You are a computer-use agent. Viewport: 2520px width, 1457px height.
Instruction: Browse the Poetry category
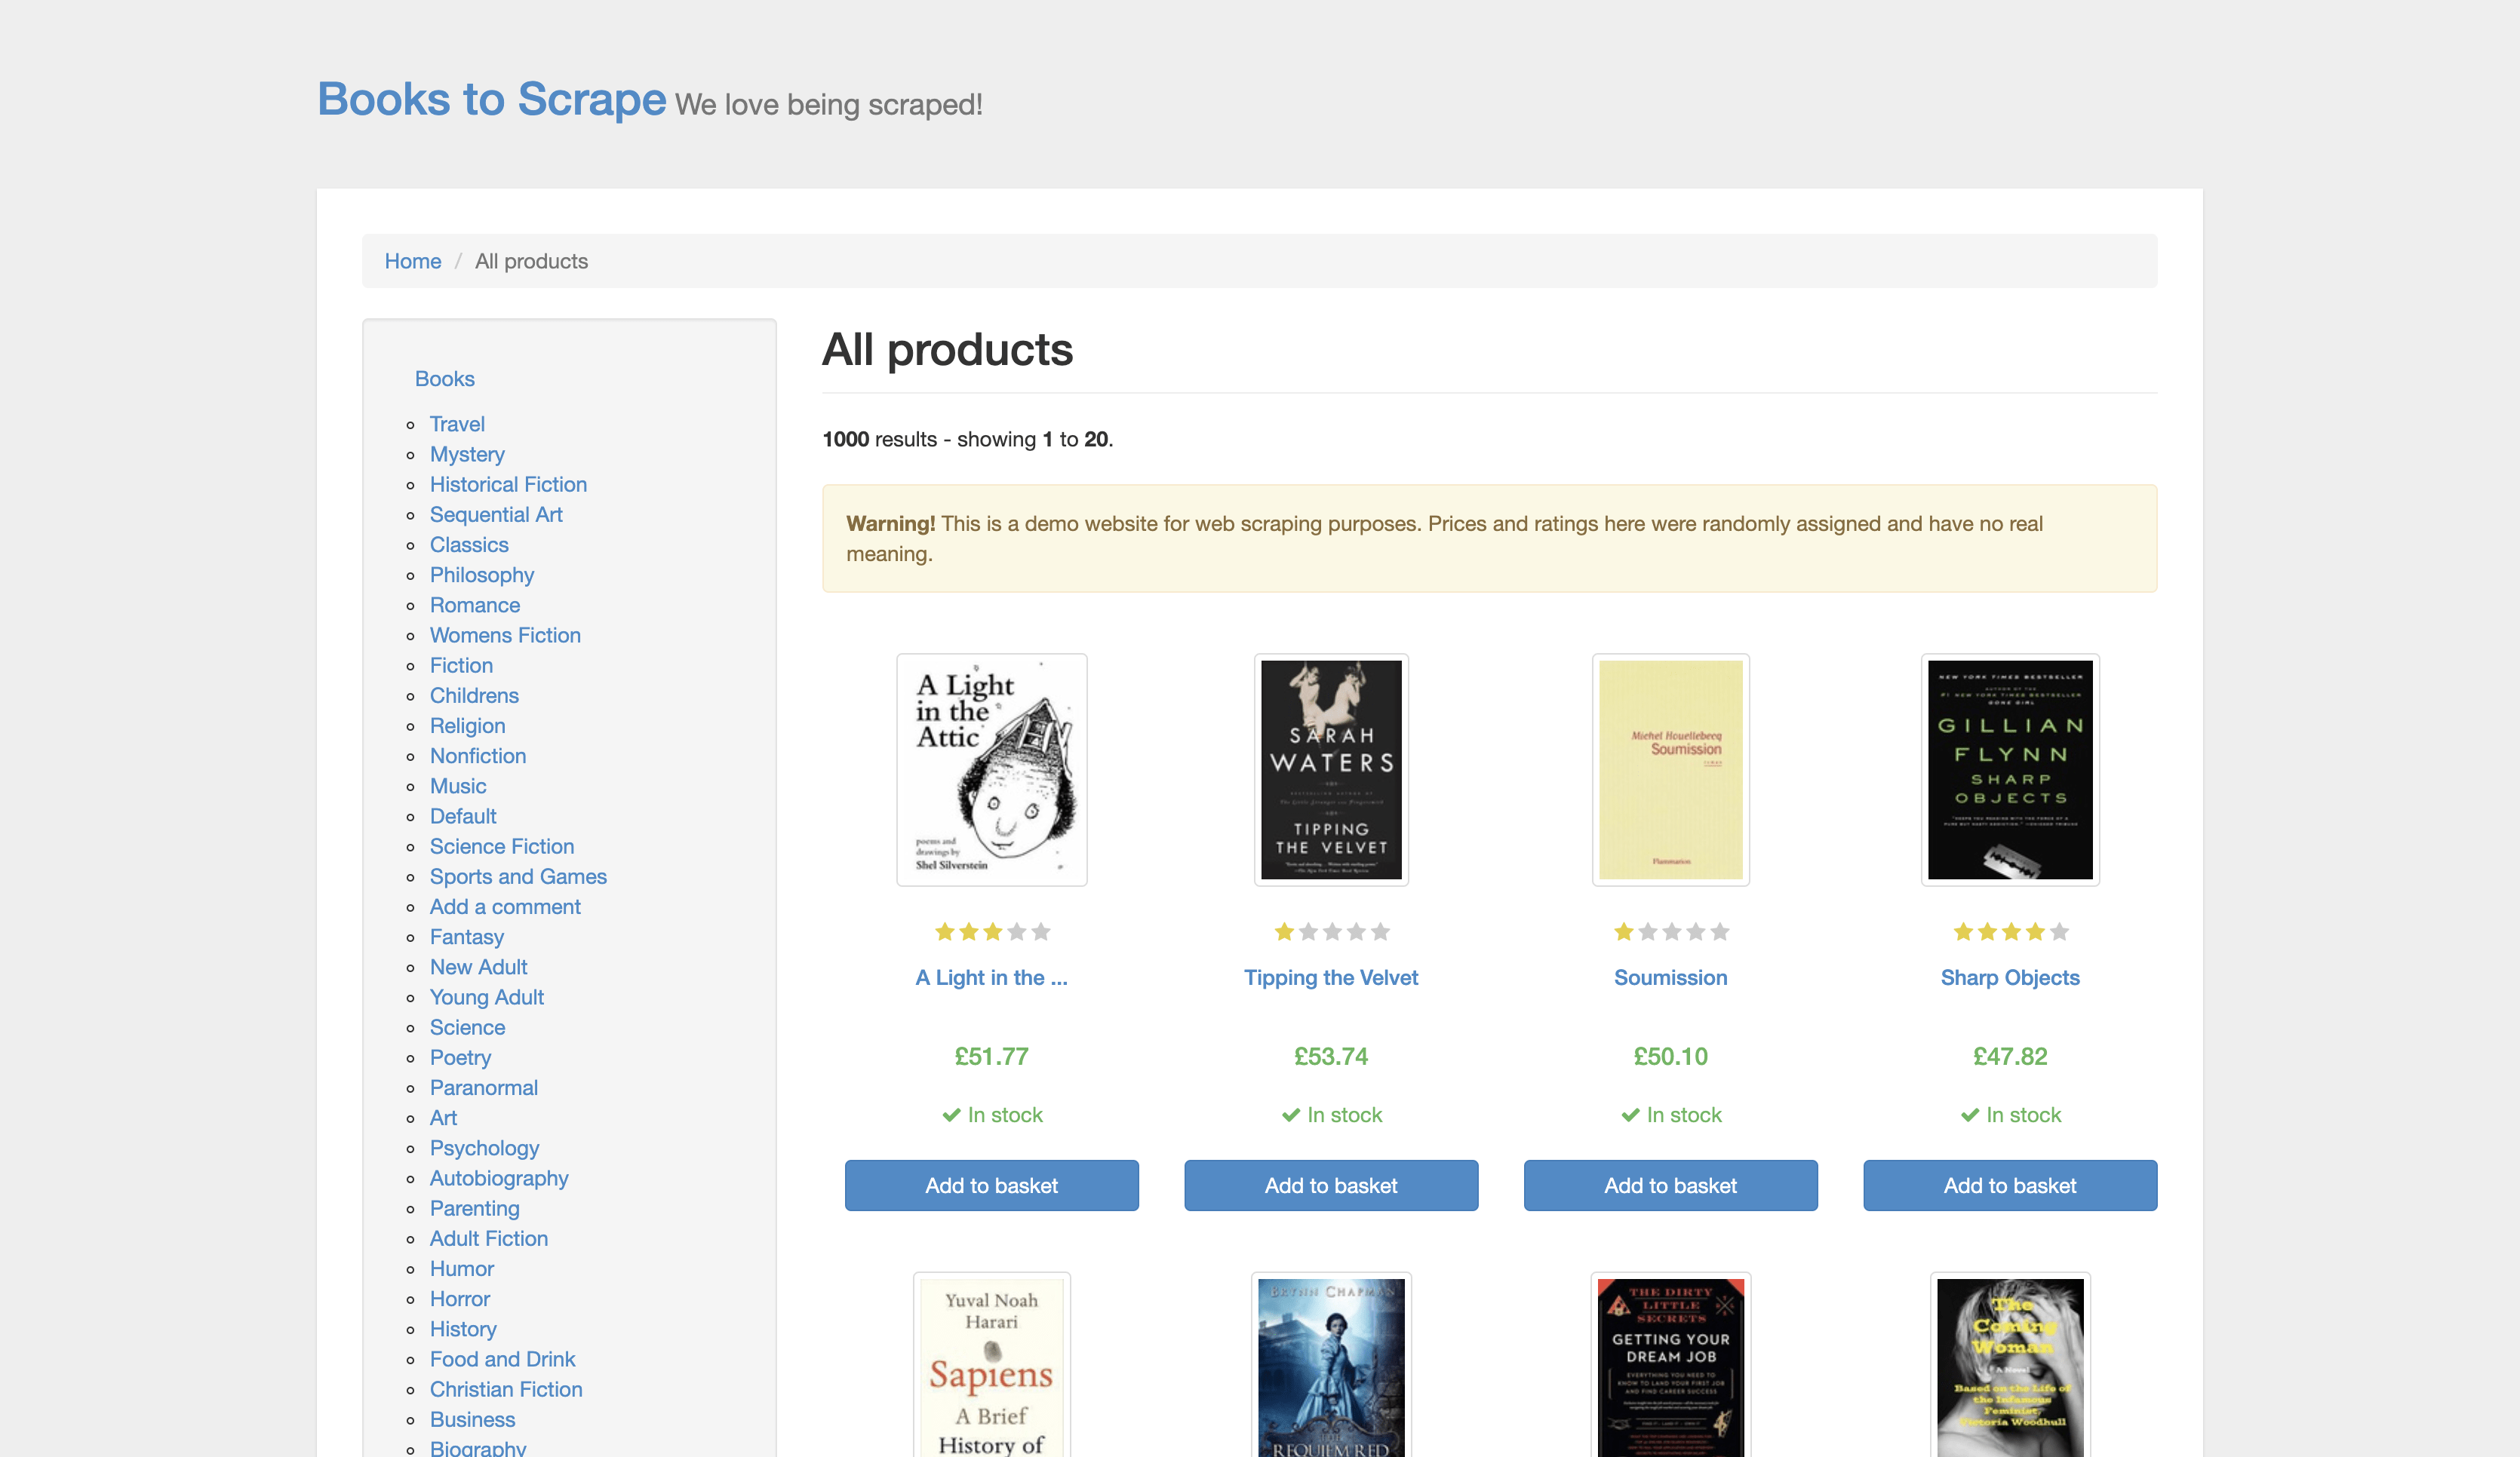pyautogui.click(x=460, y=1057)
